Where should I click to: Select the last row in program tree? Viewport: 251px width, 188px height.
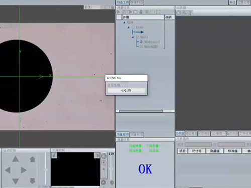(149, 47)
